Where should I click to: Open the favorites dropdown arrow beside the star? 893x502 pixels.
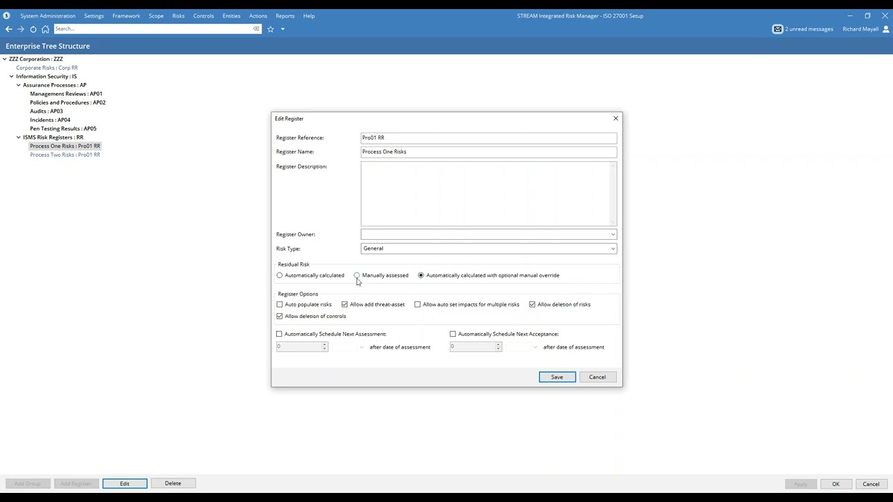point(283,29)
